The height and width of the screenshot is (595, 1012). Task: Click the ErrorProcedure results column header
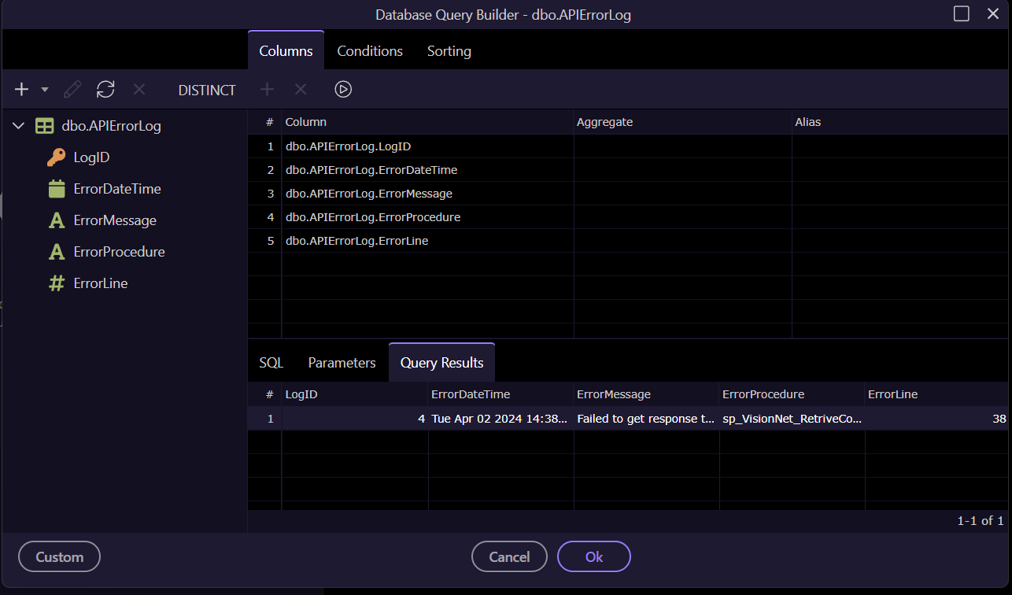point(792,394)
